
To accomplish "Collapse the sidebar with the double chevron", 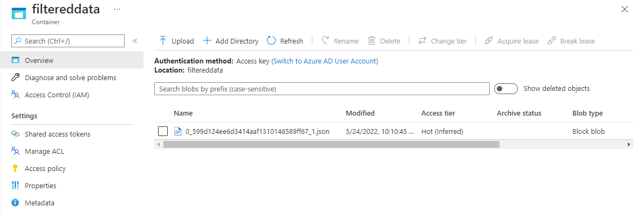I will 134,41.
